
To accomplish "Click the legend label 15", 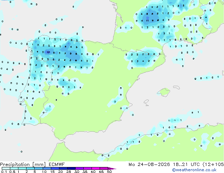I will pos(52,172).
